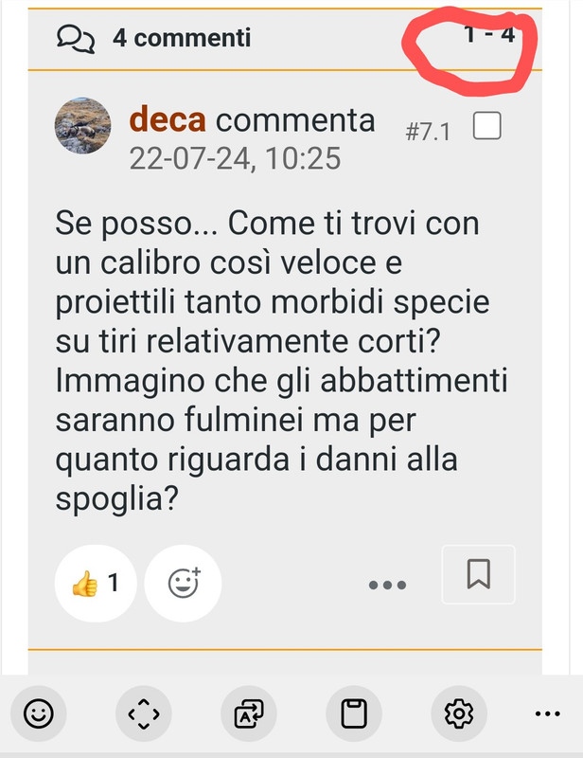The width and height of the screenshot is (583, 758).
Task: Click the 1 - 4 comment range indicator
Action: point(489,35)
